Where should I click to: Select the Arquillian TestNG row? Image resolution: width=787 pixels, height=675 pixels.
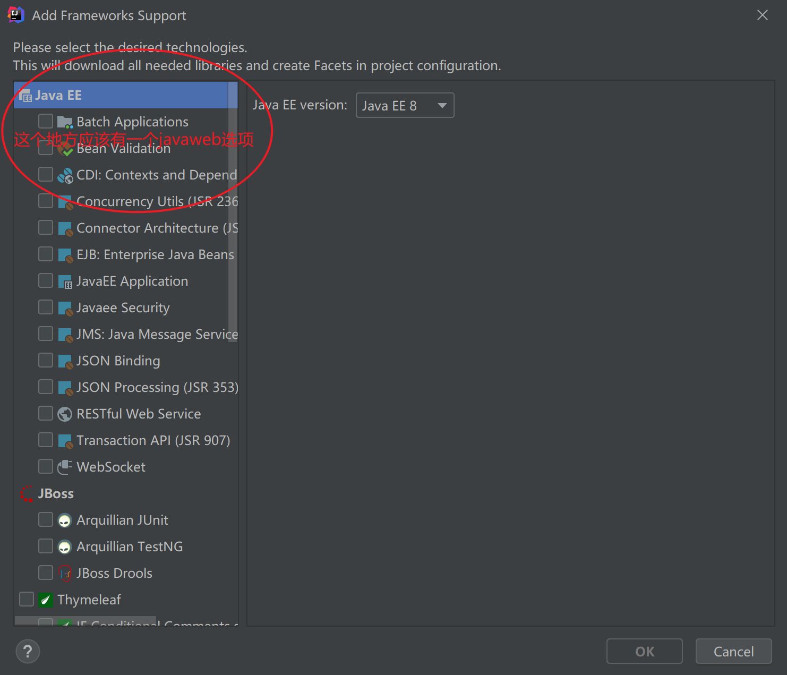tap(126, 547)
